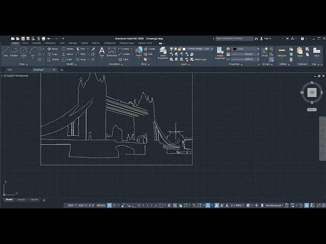Toggle annotation visibility icon in status bar
Screen dimensions: 326x244
point(216,205)
